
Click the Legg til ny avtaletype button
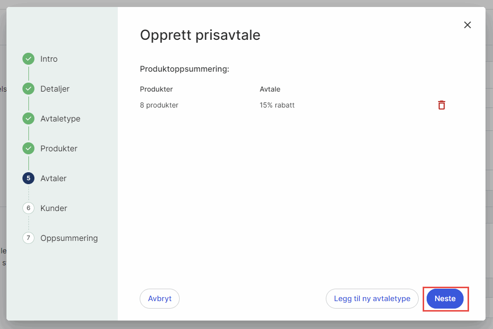point(372,299)
